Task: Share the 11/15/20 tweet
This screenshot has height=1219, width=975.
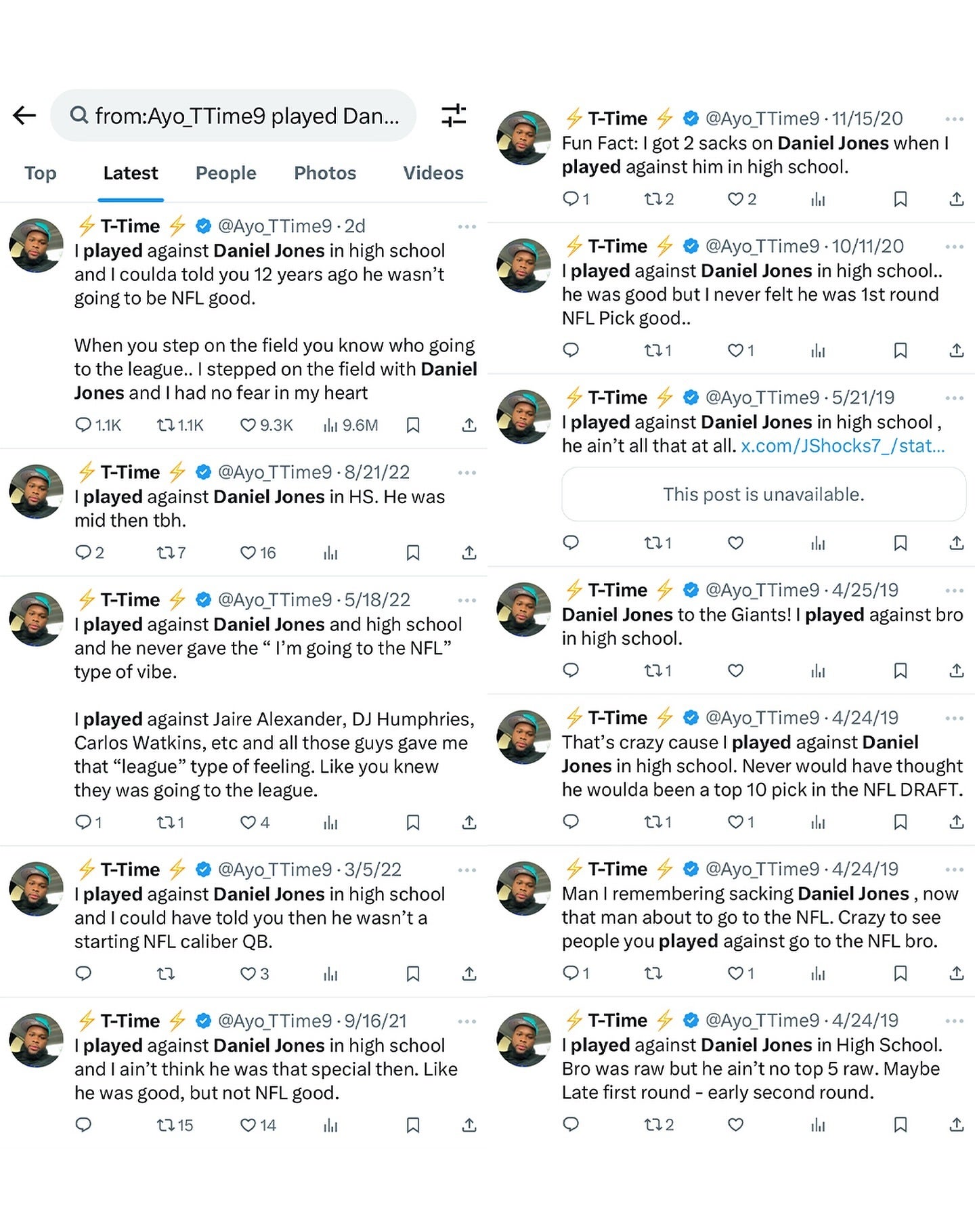Action: 956,199
